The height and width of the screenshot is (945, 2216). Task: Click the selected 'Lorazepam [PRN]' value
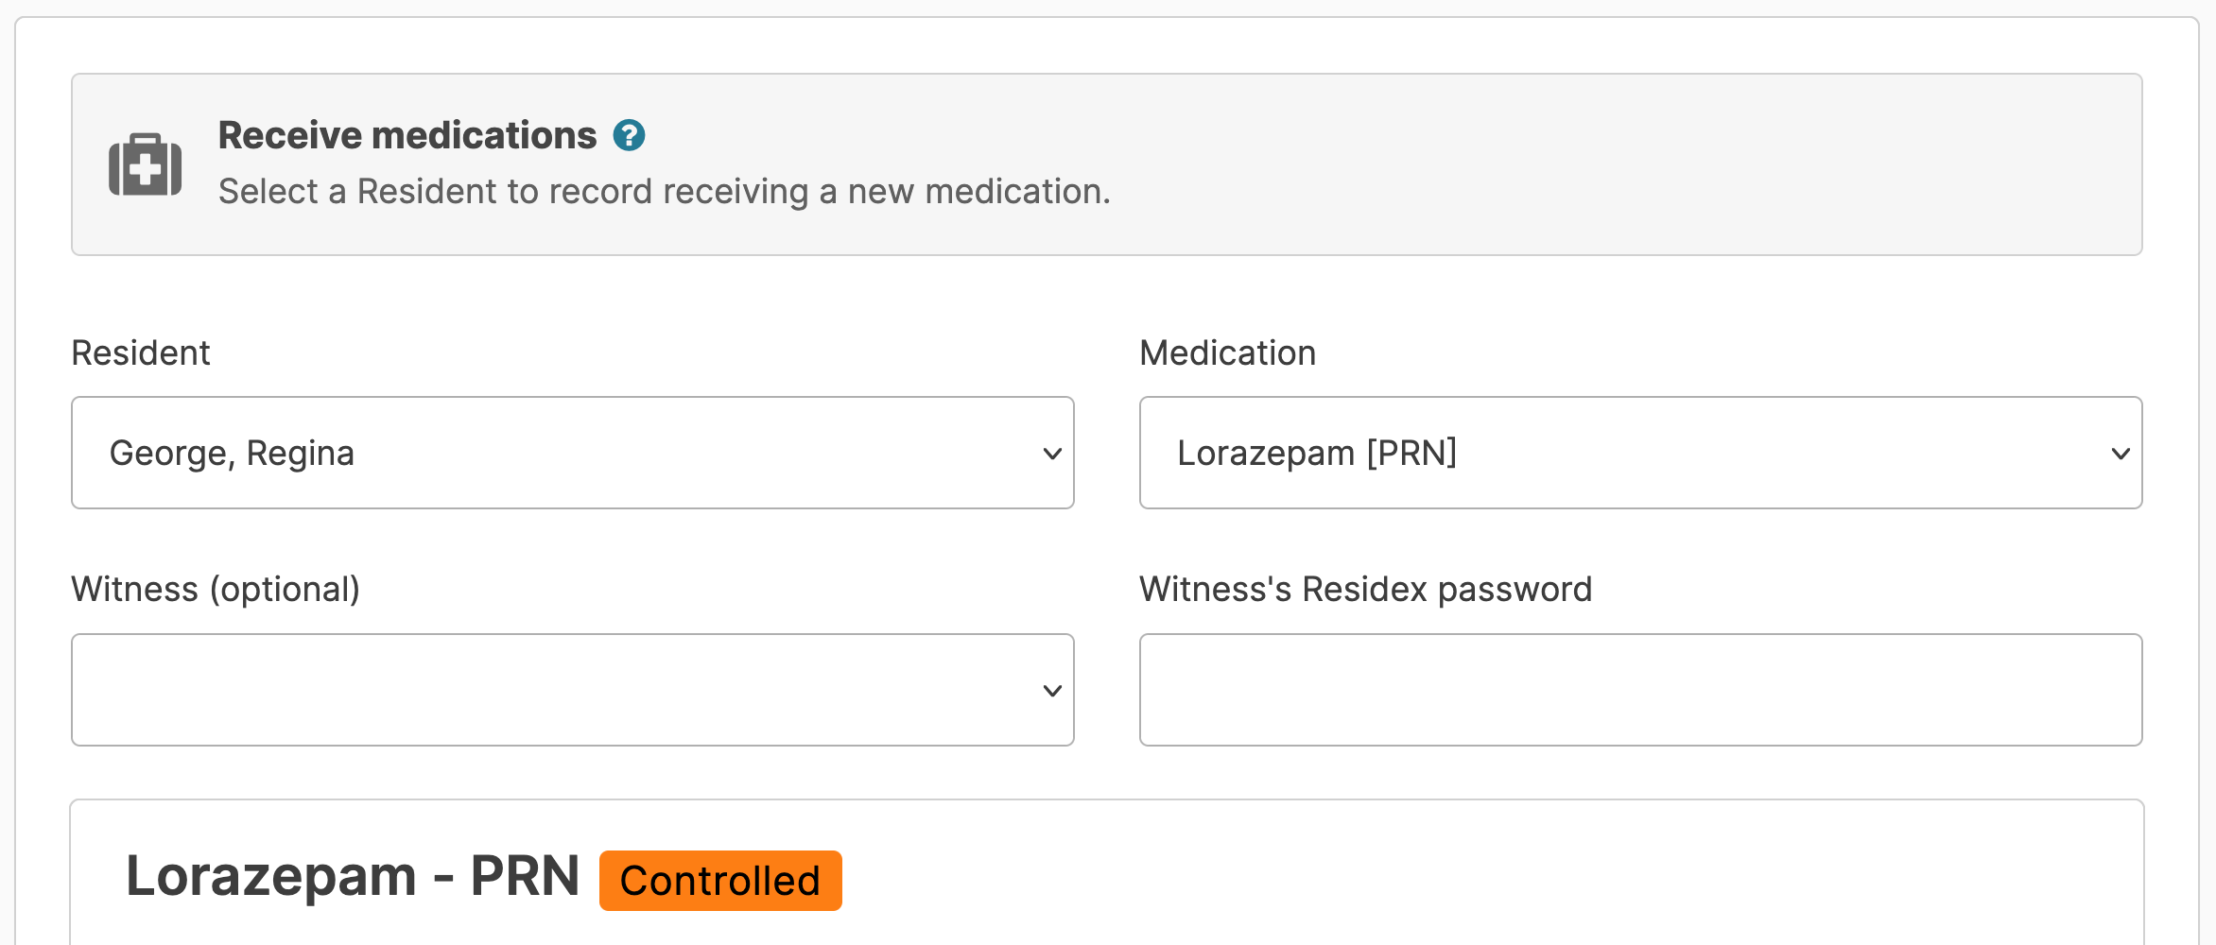[x=1316, y=454]
